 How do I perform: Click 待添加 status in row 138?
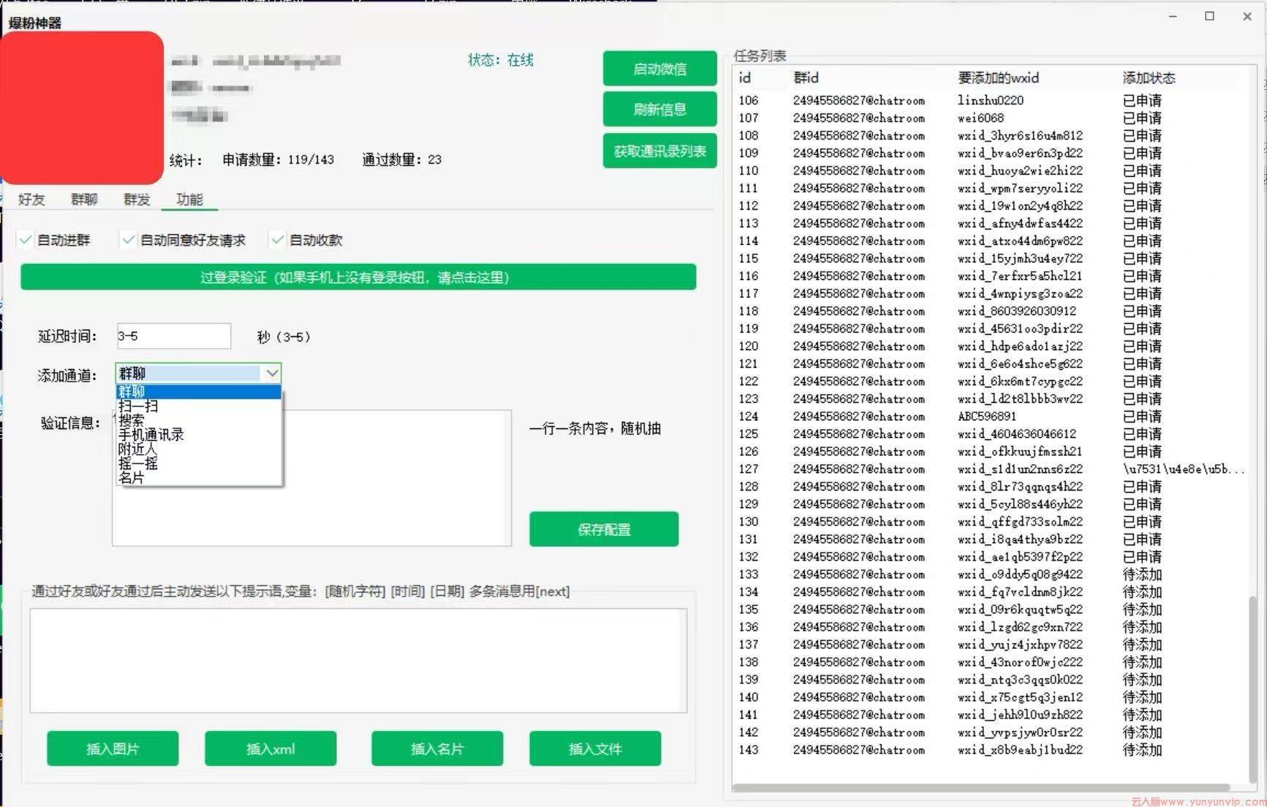coord(1142,662)
